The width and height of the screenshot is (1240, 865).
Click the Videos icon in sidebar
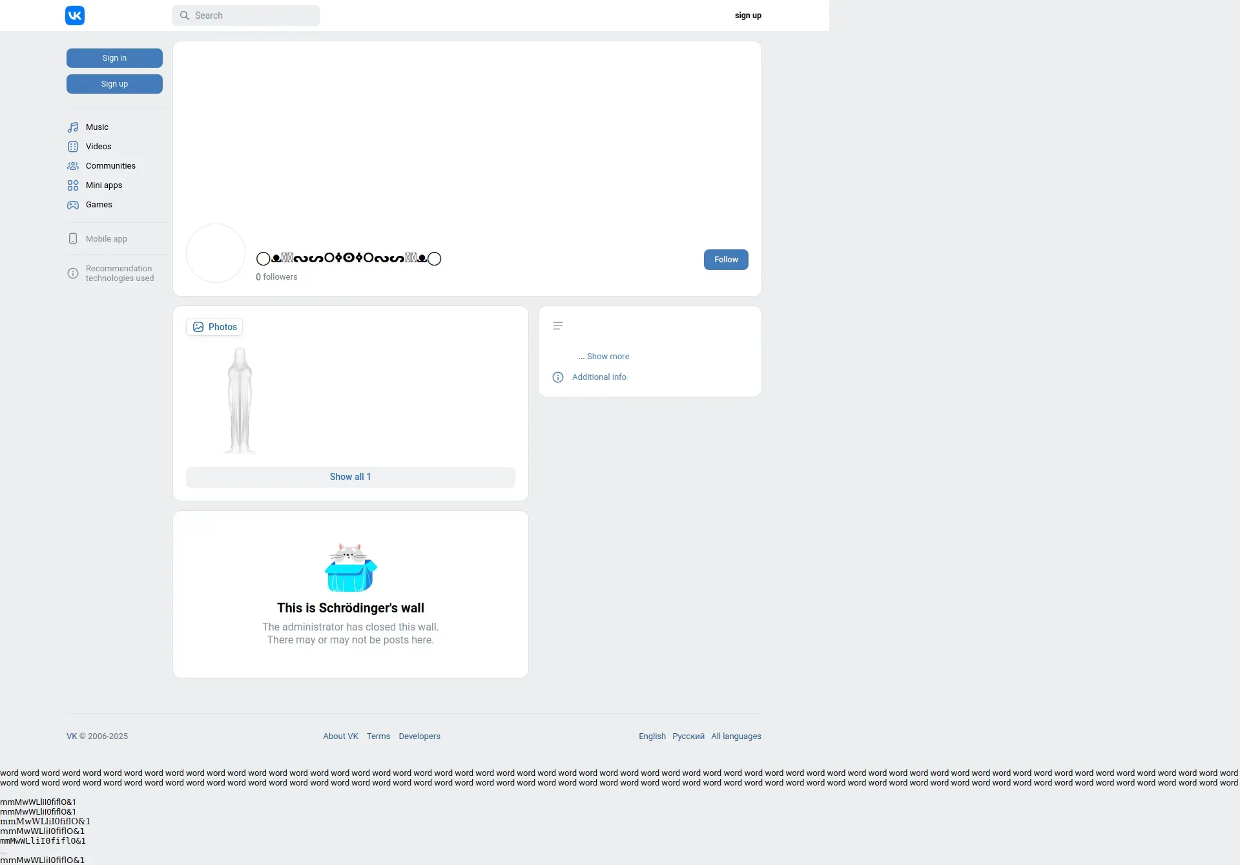pyautogui.click(x=73, y=147)
